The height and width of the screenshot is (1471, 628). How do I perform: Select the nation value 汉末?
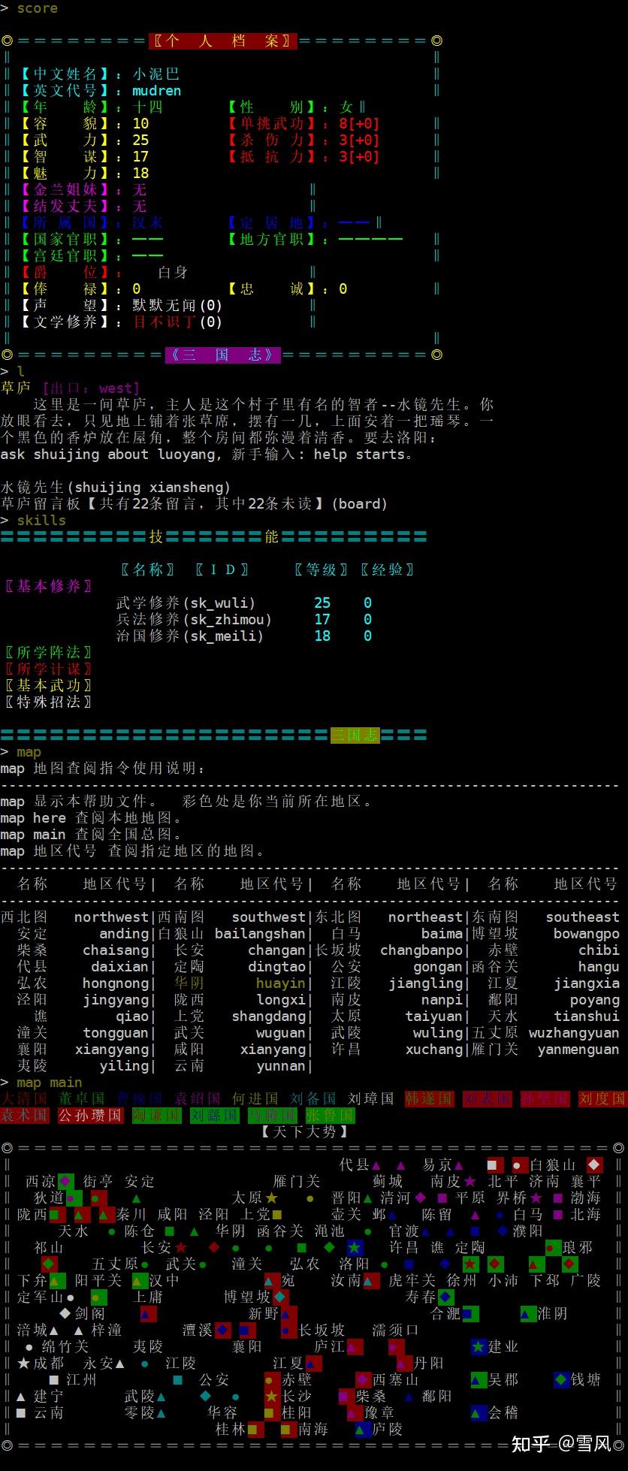pos(148,222)
